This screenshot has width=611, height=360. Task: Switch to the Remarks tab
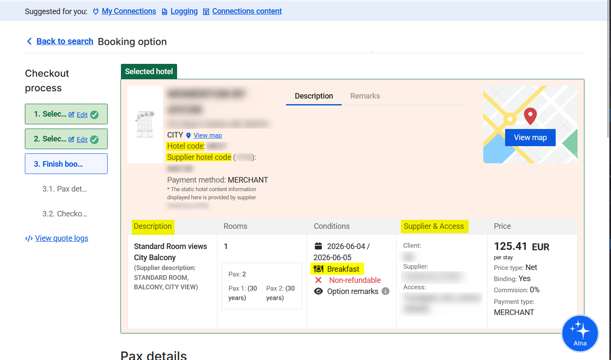(x=365, y=96)
